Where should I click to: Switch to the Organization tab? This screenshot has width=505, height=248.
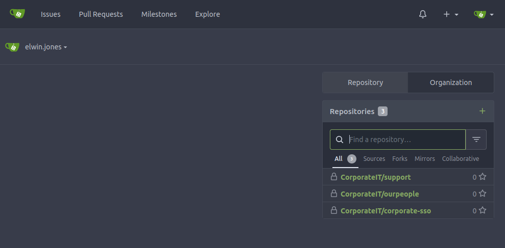(x=450, y=82)
